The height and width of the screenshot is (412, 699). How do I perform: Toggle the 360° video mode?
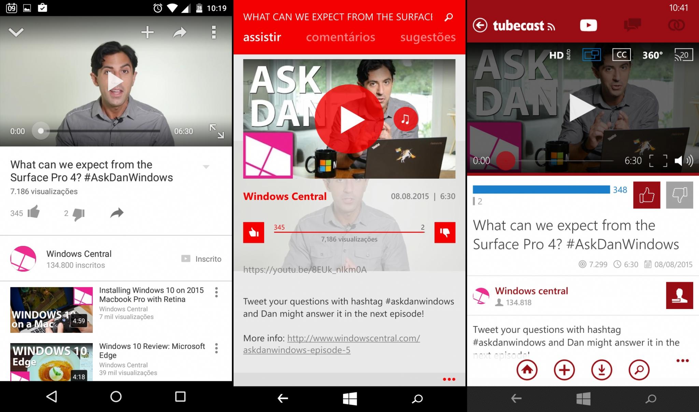tap(653, 55)
